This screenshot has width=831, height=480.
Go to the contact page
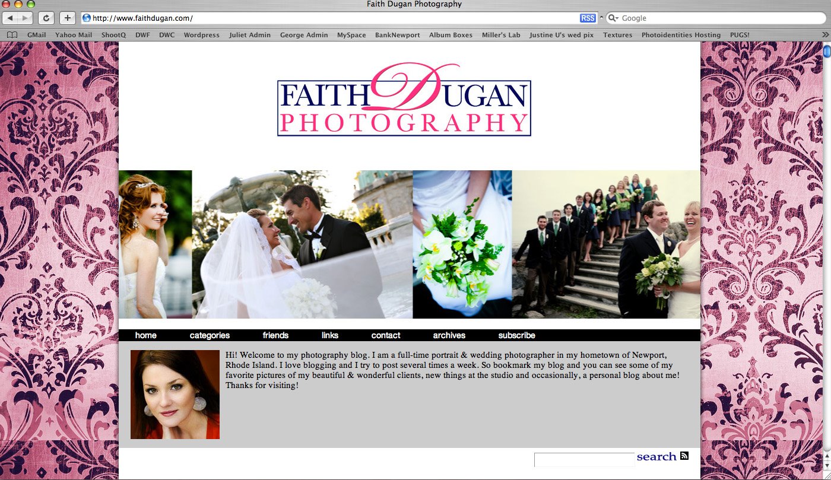tap(386, 335)
